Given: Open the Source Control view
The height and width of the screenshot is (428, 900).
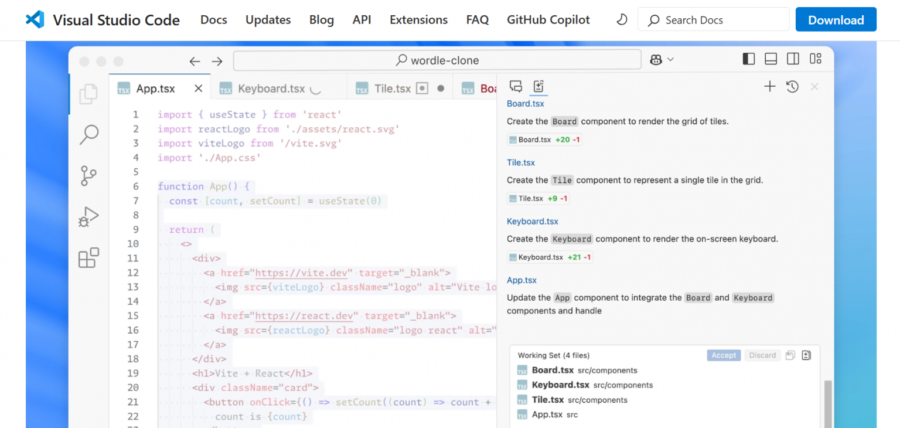Looking at the screenshot, I should click(x=88, y=175).
